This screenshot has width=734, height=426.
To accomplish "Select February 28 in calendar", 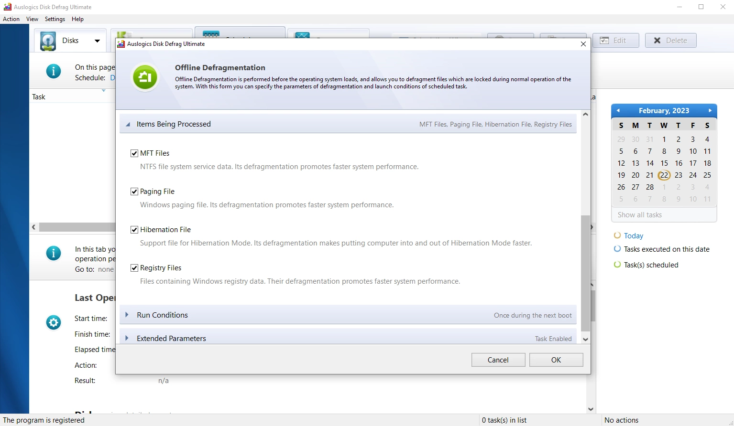I will pyautogui.click(x=649, y=187).
